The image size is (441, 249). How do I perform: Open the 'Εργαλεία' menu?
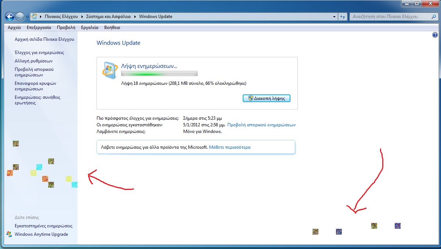(90, 28)
